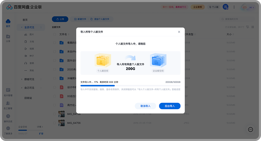The height and width of the screenshot is (141, 261).
Task: Click the 企业空间 storage usage bar
Action: pyautogui.click(x=31, y=130)
